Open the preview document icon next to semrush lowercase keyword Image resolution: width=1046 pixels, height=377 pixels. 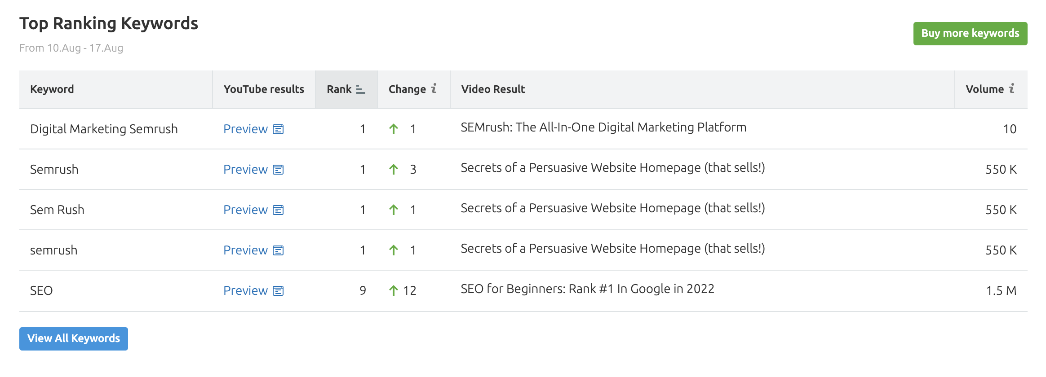click(x=279, y=250)
